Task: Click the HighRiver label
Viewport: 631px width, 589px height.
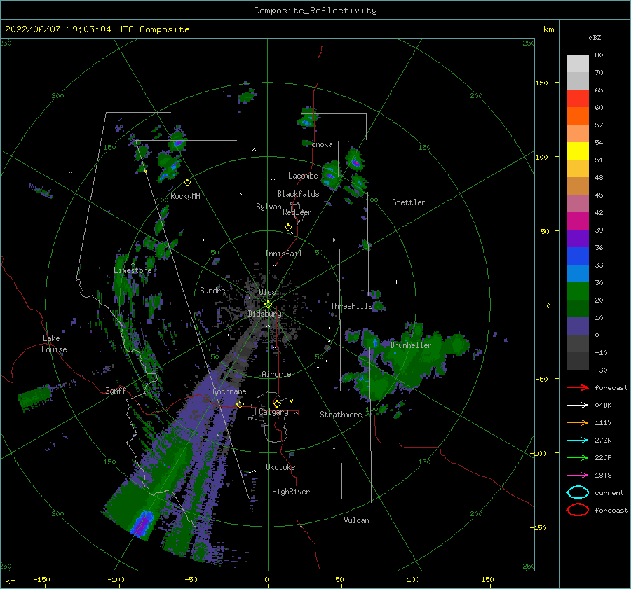Action: point(291,492)
